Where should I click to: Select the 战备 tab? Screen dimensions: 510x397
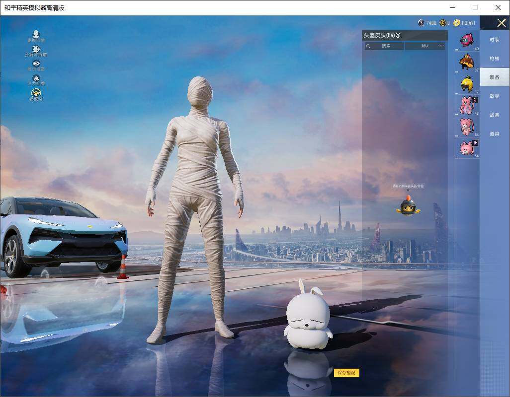click(x=495, y=115)
